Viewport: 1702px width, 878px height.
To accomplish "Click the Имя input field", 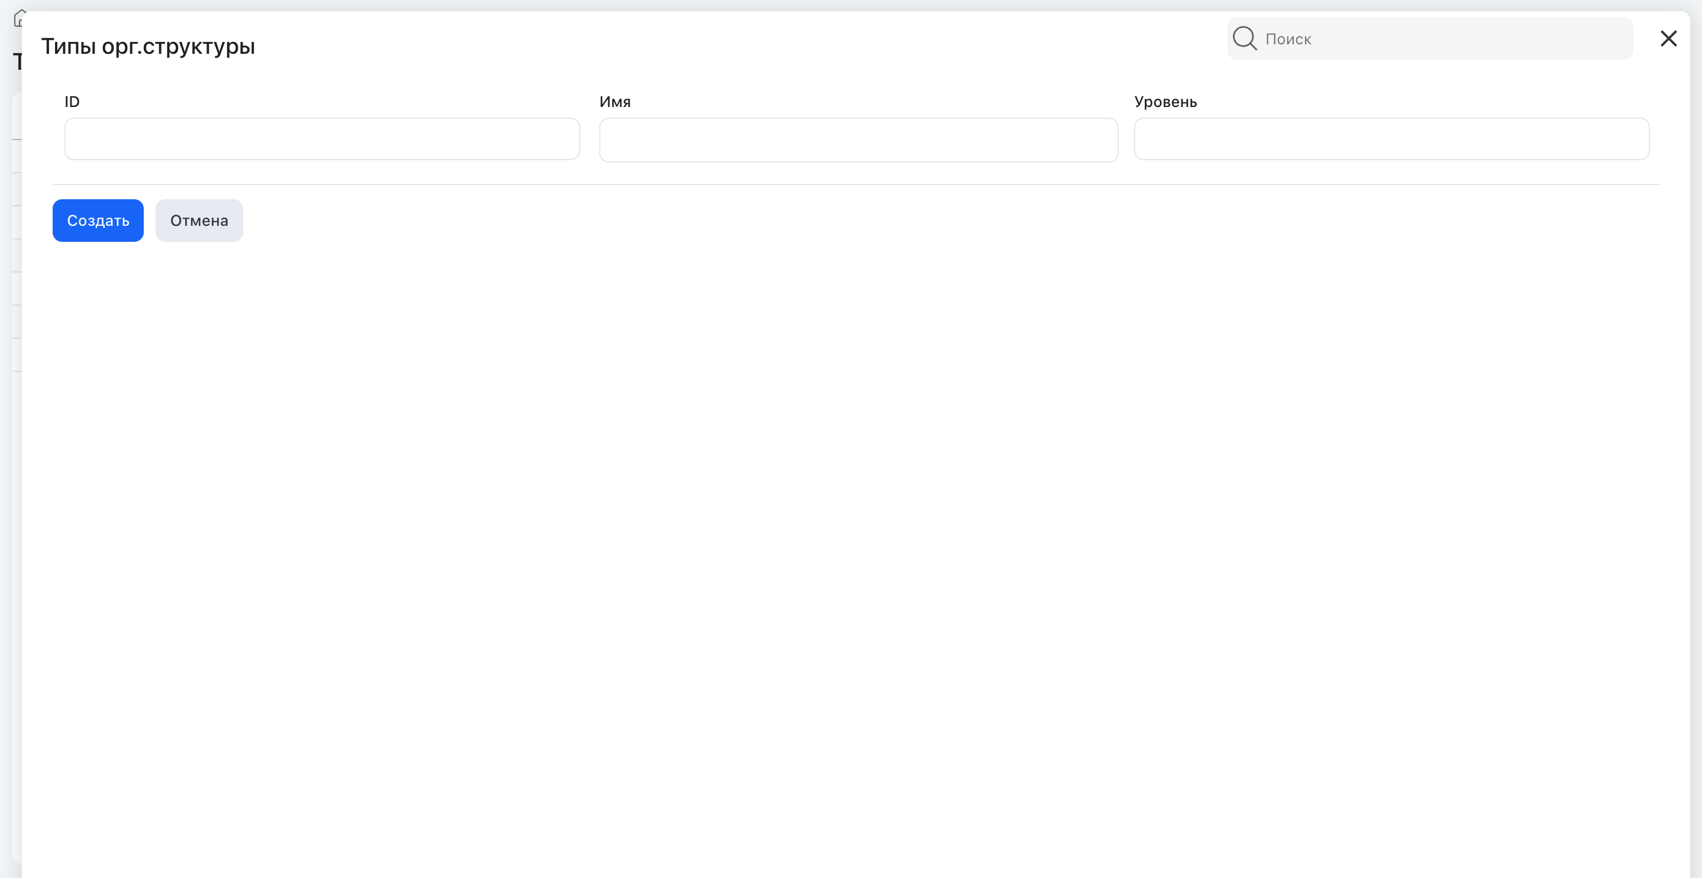I will pyautogui.click(x=858, y=140).
